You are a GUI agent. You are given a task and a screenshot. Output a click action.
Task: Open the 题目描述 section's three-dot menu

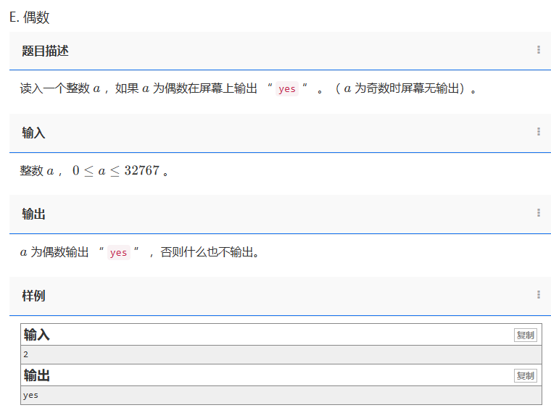click(538, 50)
